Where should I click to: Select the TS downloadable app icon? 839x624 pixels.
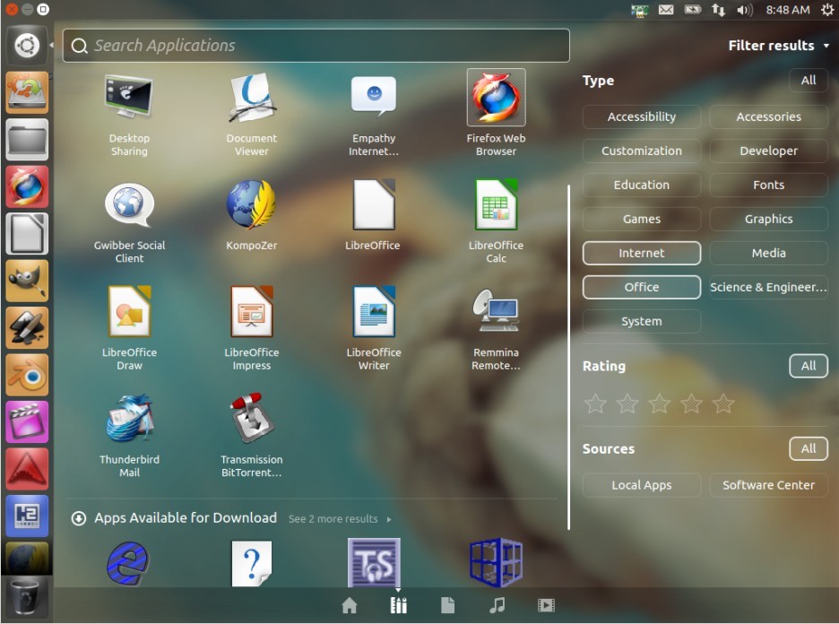click(374, 562)
